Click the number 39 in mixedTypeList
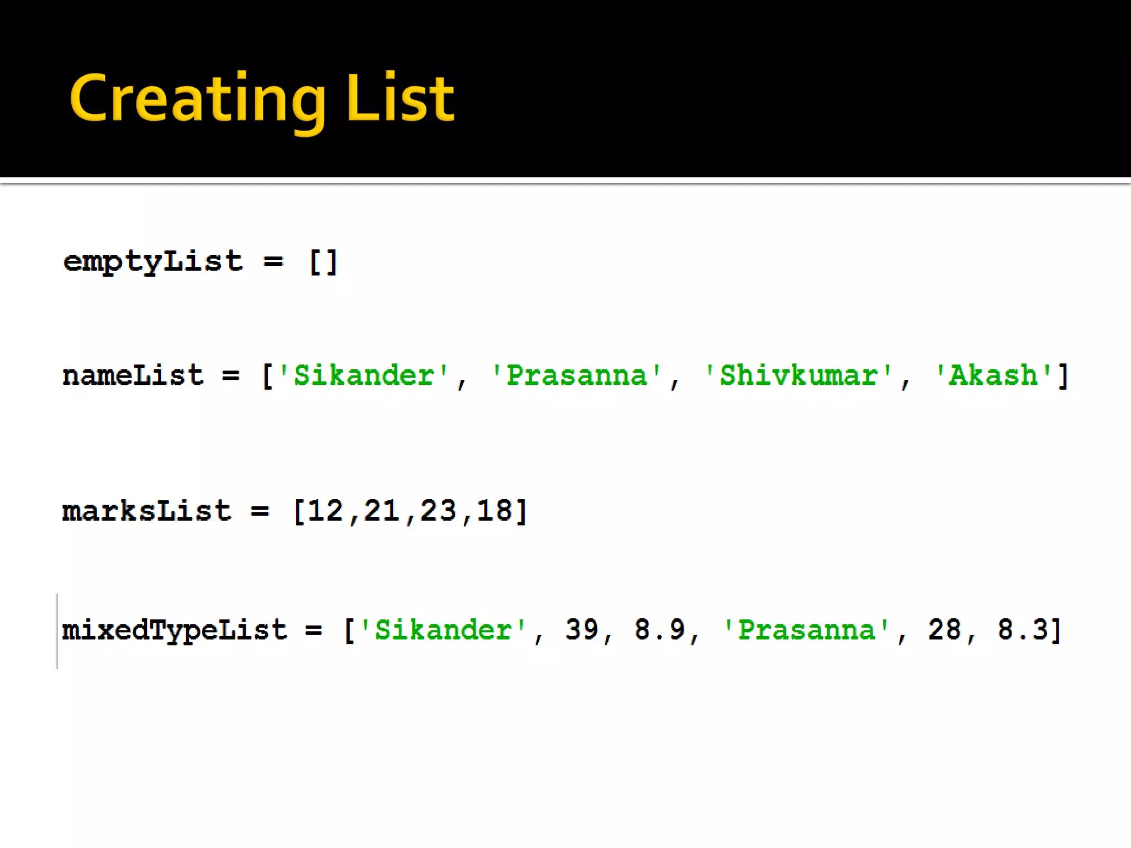 point(582,630)
